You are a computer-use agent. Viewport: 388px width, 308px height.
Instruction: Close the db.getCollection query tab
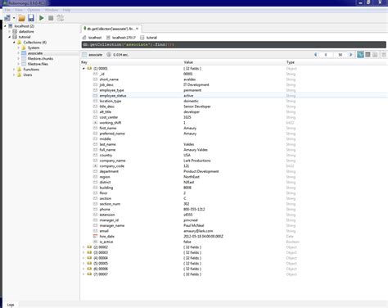[138, 29]
